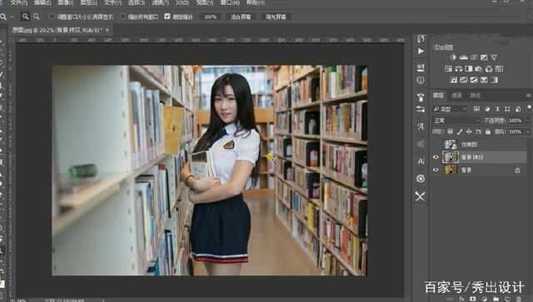
Task: Open the Properties panel icon
Action: pos(421,67)
